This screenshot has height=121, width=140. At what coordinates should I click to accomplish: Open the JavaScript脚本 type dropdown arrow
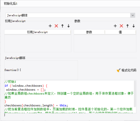[133, 15]
